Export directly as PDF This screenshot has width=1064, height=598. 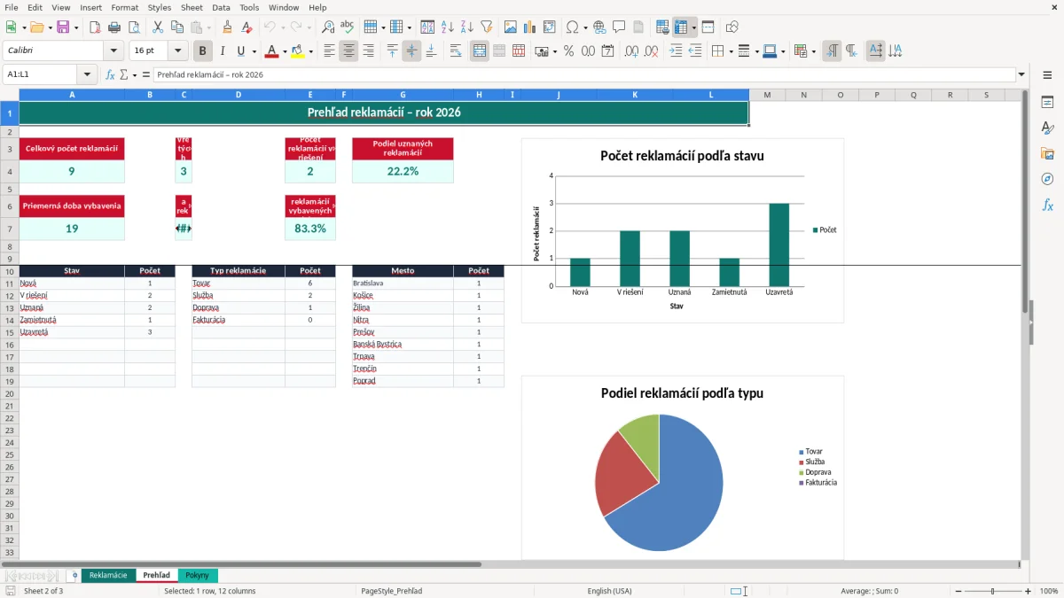[95, 27]
